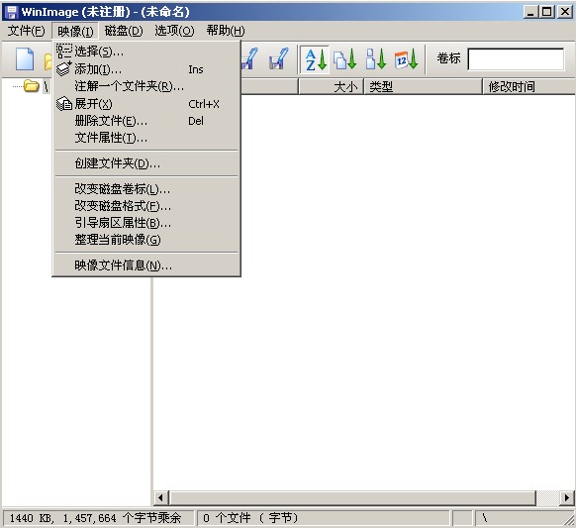Close the open 映像(I) menu from menu bar
This screenshot has width=576, height=528.
click(x=75, y=31)
